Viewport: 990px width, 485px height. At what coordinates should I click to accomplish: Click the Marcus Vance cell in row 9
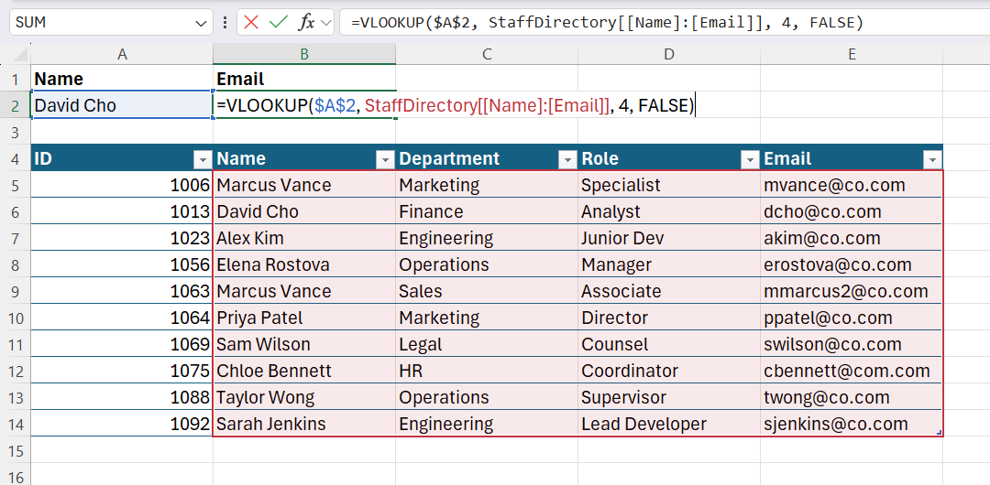click(304, 291)
